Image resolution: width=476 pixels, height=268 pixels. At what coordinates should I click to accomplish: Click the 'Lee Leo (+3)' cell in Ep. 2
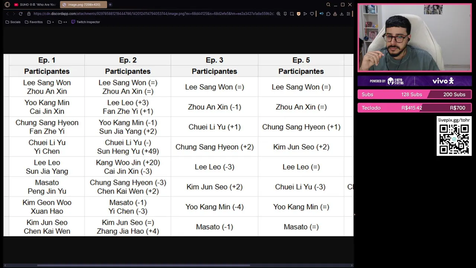[x=128, y=102]
